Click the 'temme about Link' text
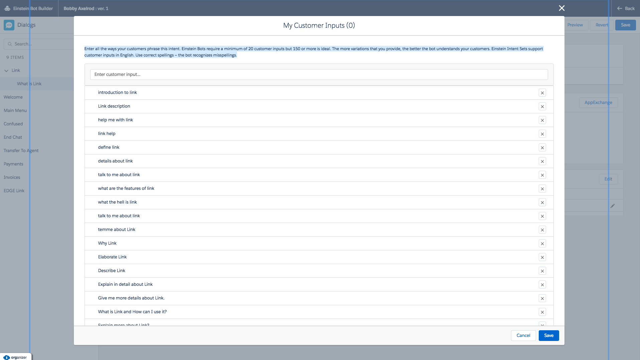Screen dimensions: 640x360 pyautogui.click(x=116, y=230)
